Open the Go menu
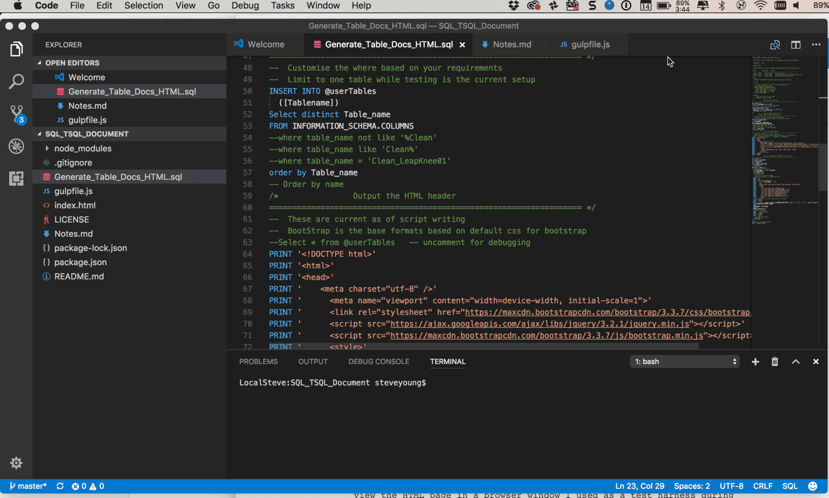The height and width of the screenshot is (498, 829). click(214, 6)
